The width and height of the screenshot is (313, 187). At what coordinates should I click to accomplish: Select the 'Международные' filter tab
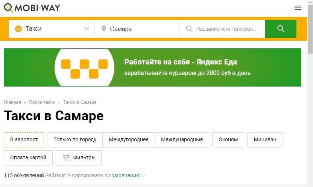pos(182,139)
